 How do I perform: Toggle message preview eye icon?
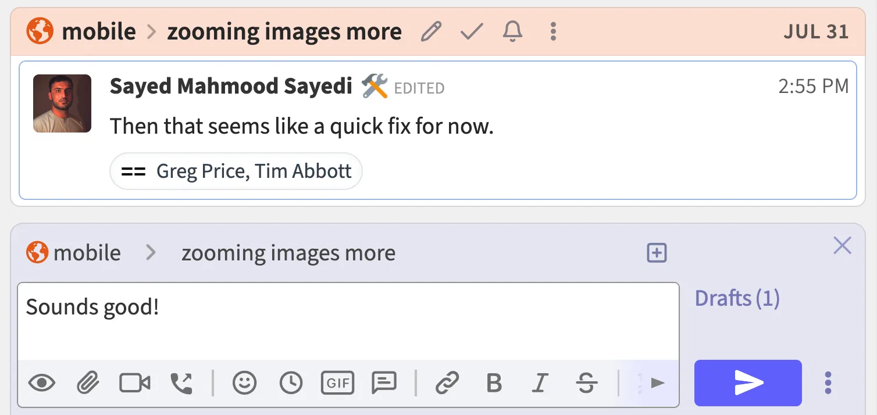[x=42, y=383]
